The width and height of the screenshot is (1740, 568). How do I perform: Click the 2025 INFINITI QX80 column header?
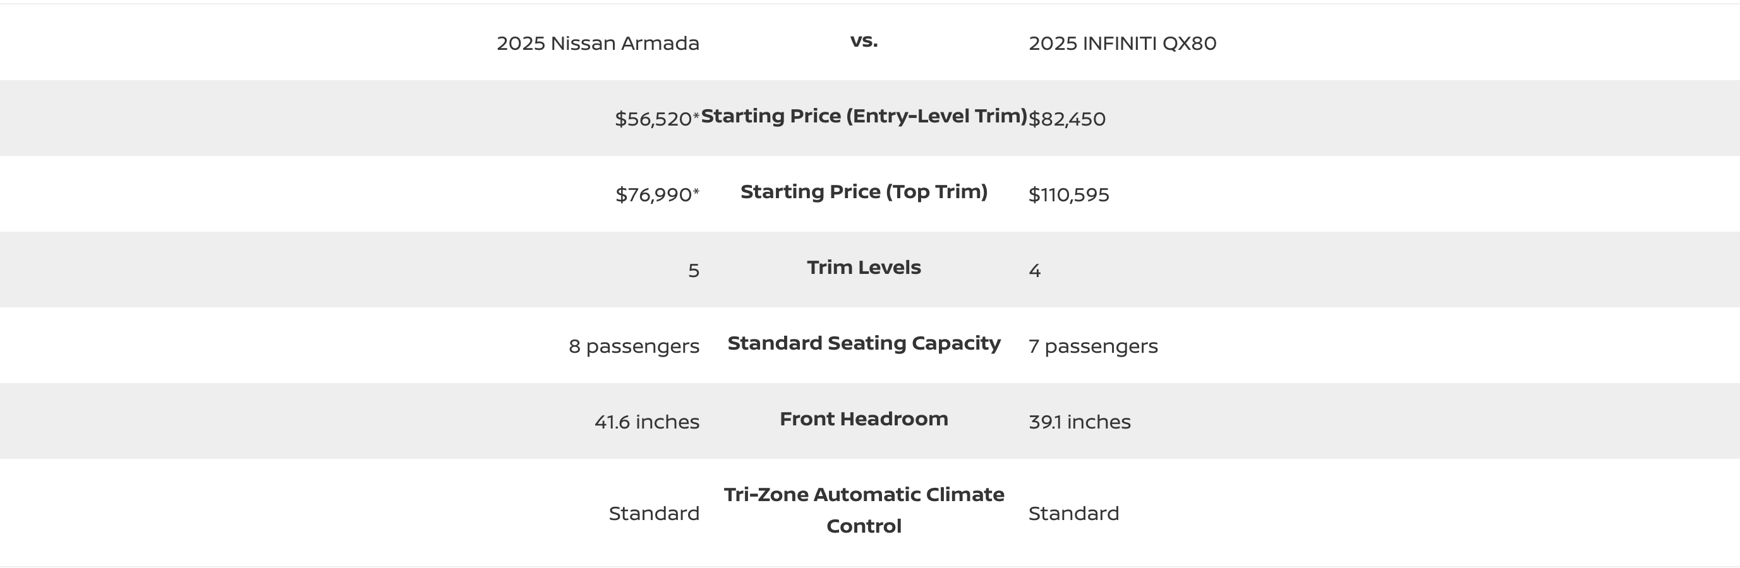pyautogui.click(x=1122, y=43)
